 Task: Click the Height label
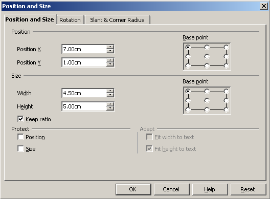(25, 106)
